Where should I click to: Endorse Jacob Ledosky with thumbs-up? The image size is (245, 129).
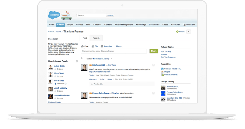click(x=55, y=91)
